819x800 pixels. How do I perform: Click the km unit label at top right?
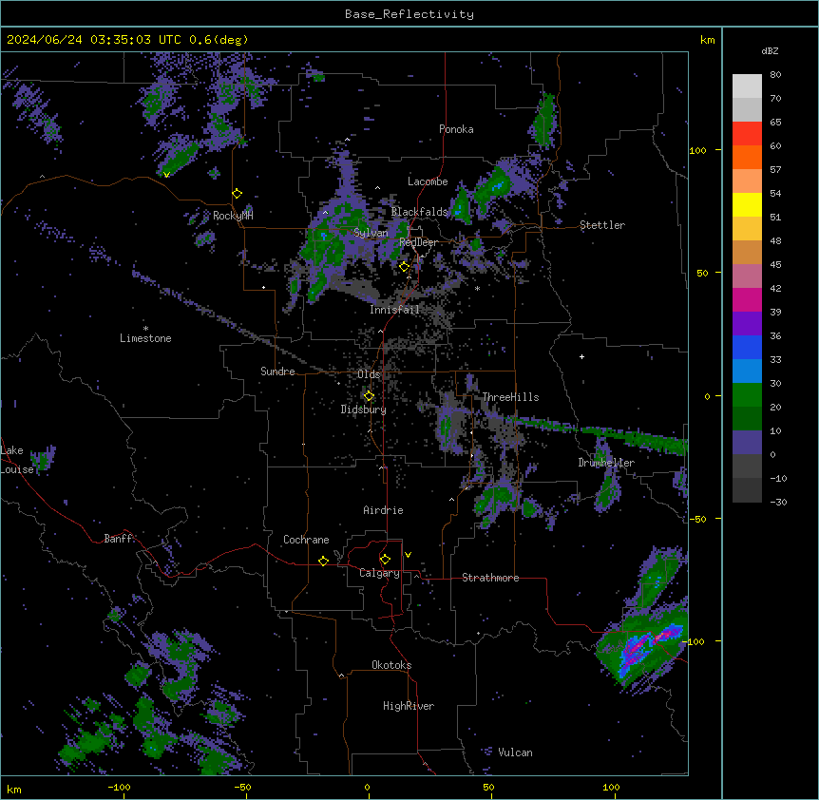pyautogui.click(x=707, y=40)
